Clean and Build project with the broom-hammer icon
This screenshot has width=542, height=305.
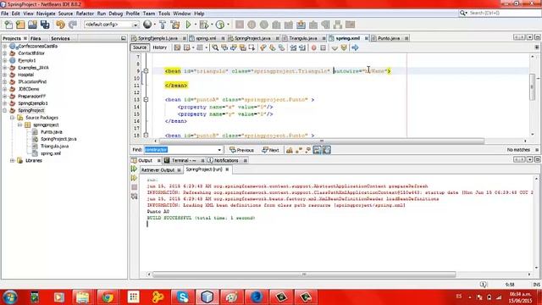175,25
